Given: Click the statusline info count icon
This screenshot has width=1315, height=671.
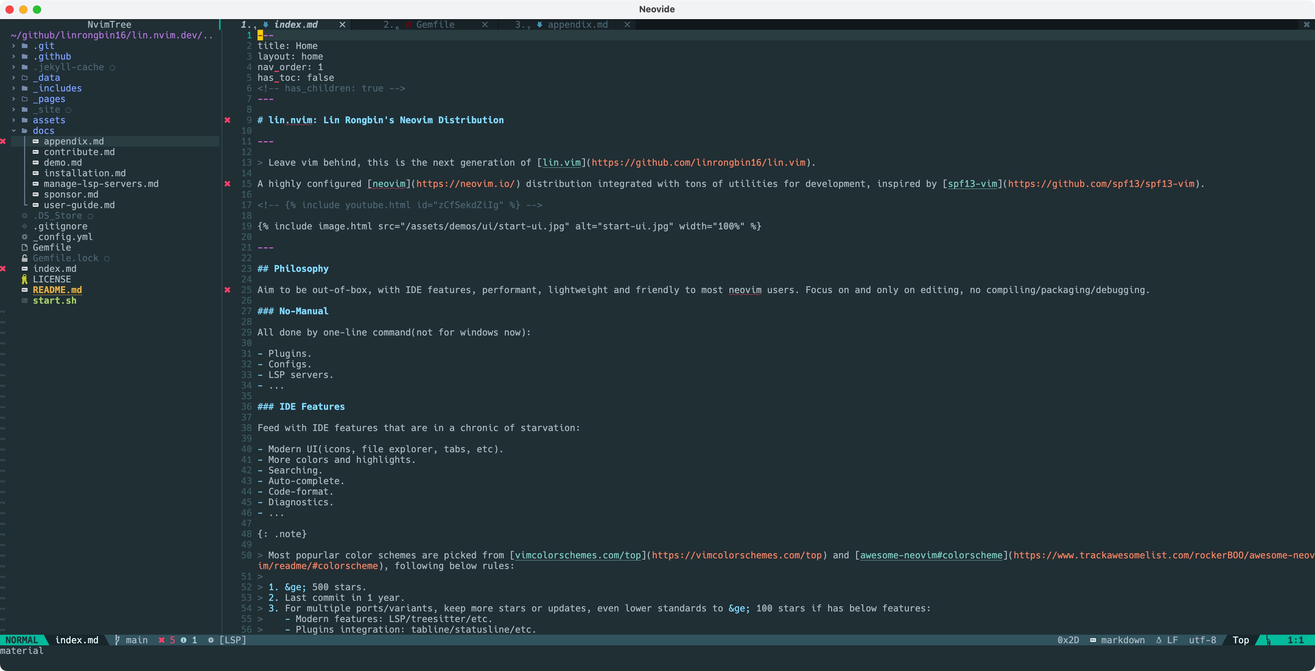Looking at the screenshot, I should point(183,640).
